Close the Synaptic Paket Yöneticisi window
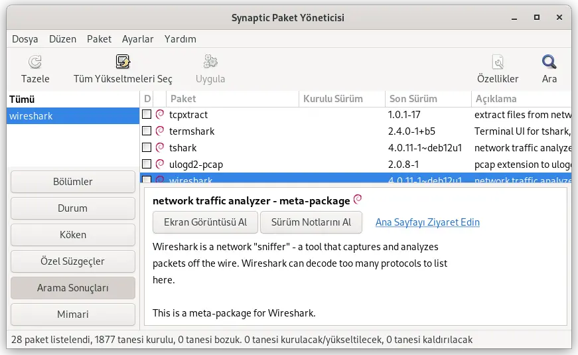 point(559,17)
